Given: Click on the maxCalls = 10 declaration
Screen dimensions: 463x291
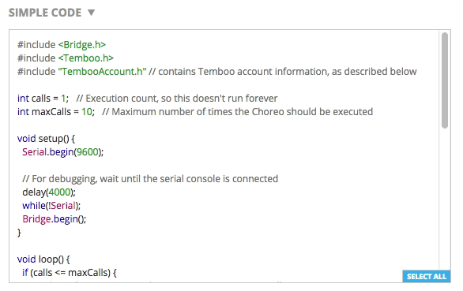Looking at the screenshot, I should [x=56, y=112].
